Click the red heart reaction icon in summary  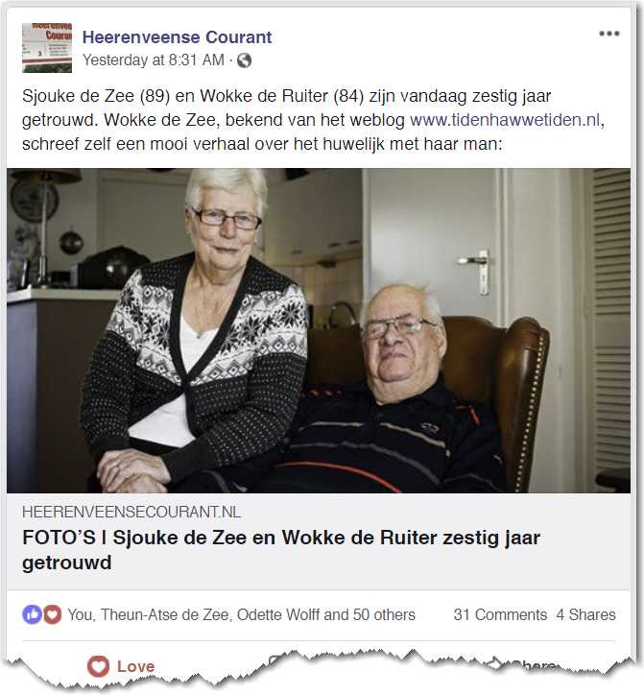pos(52,614)
